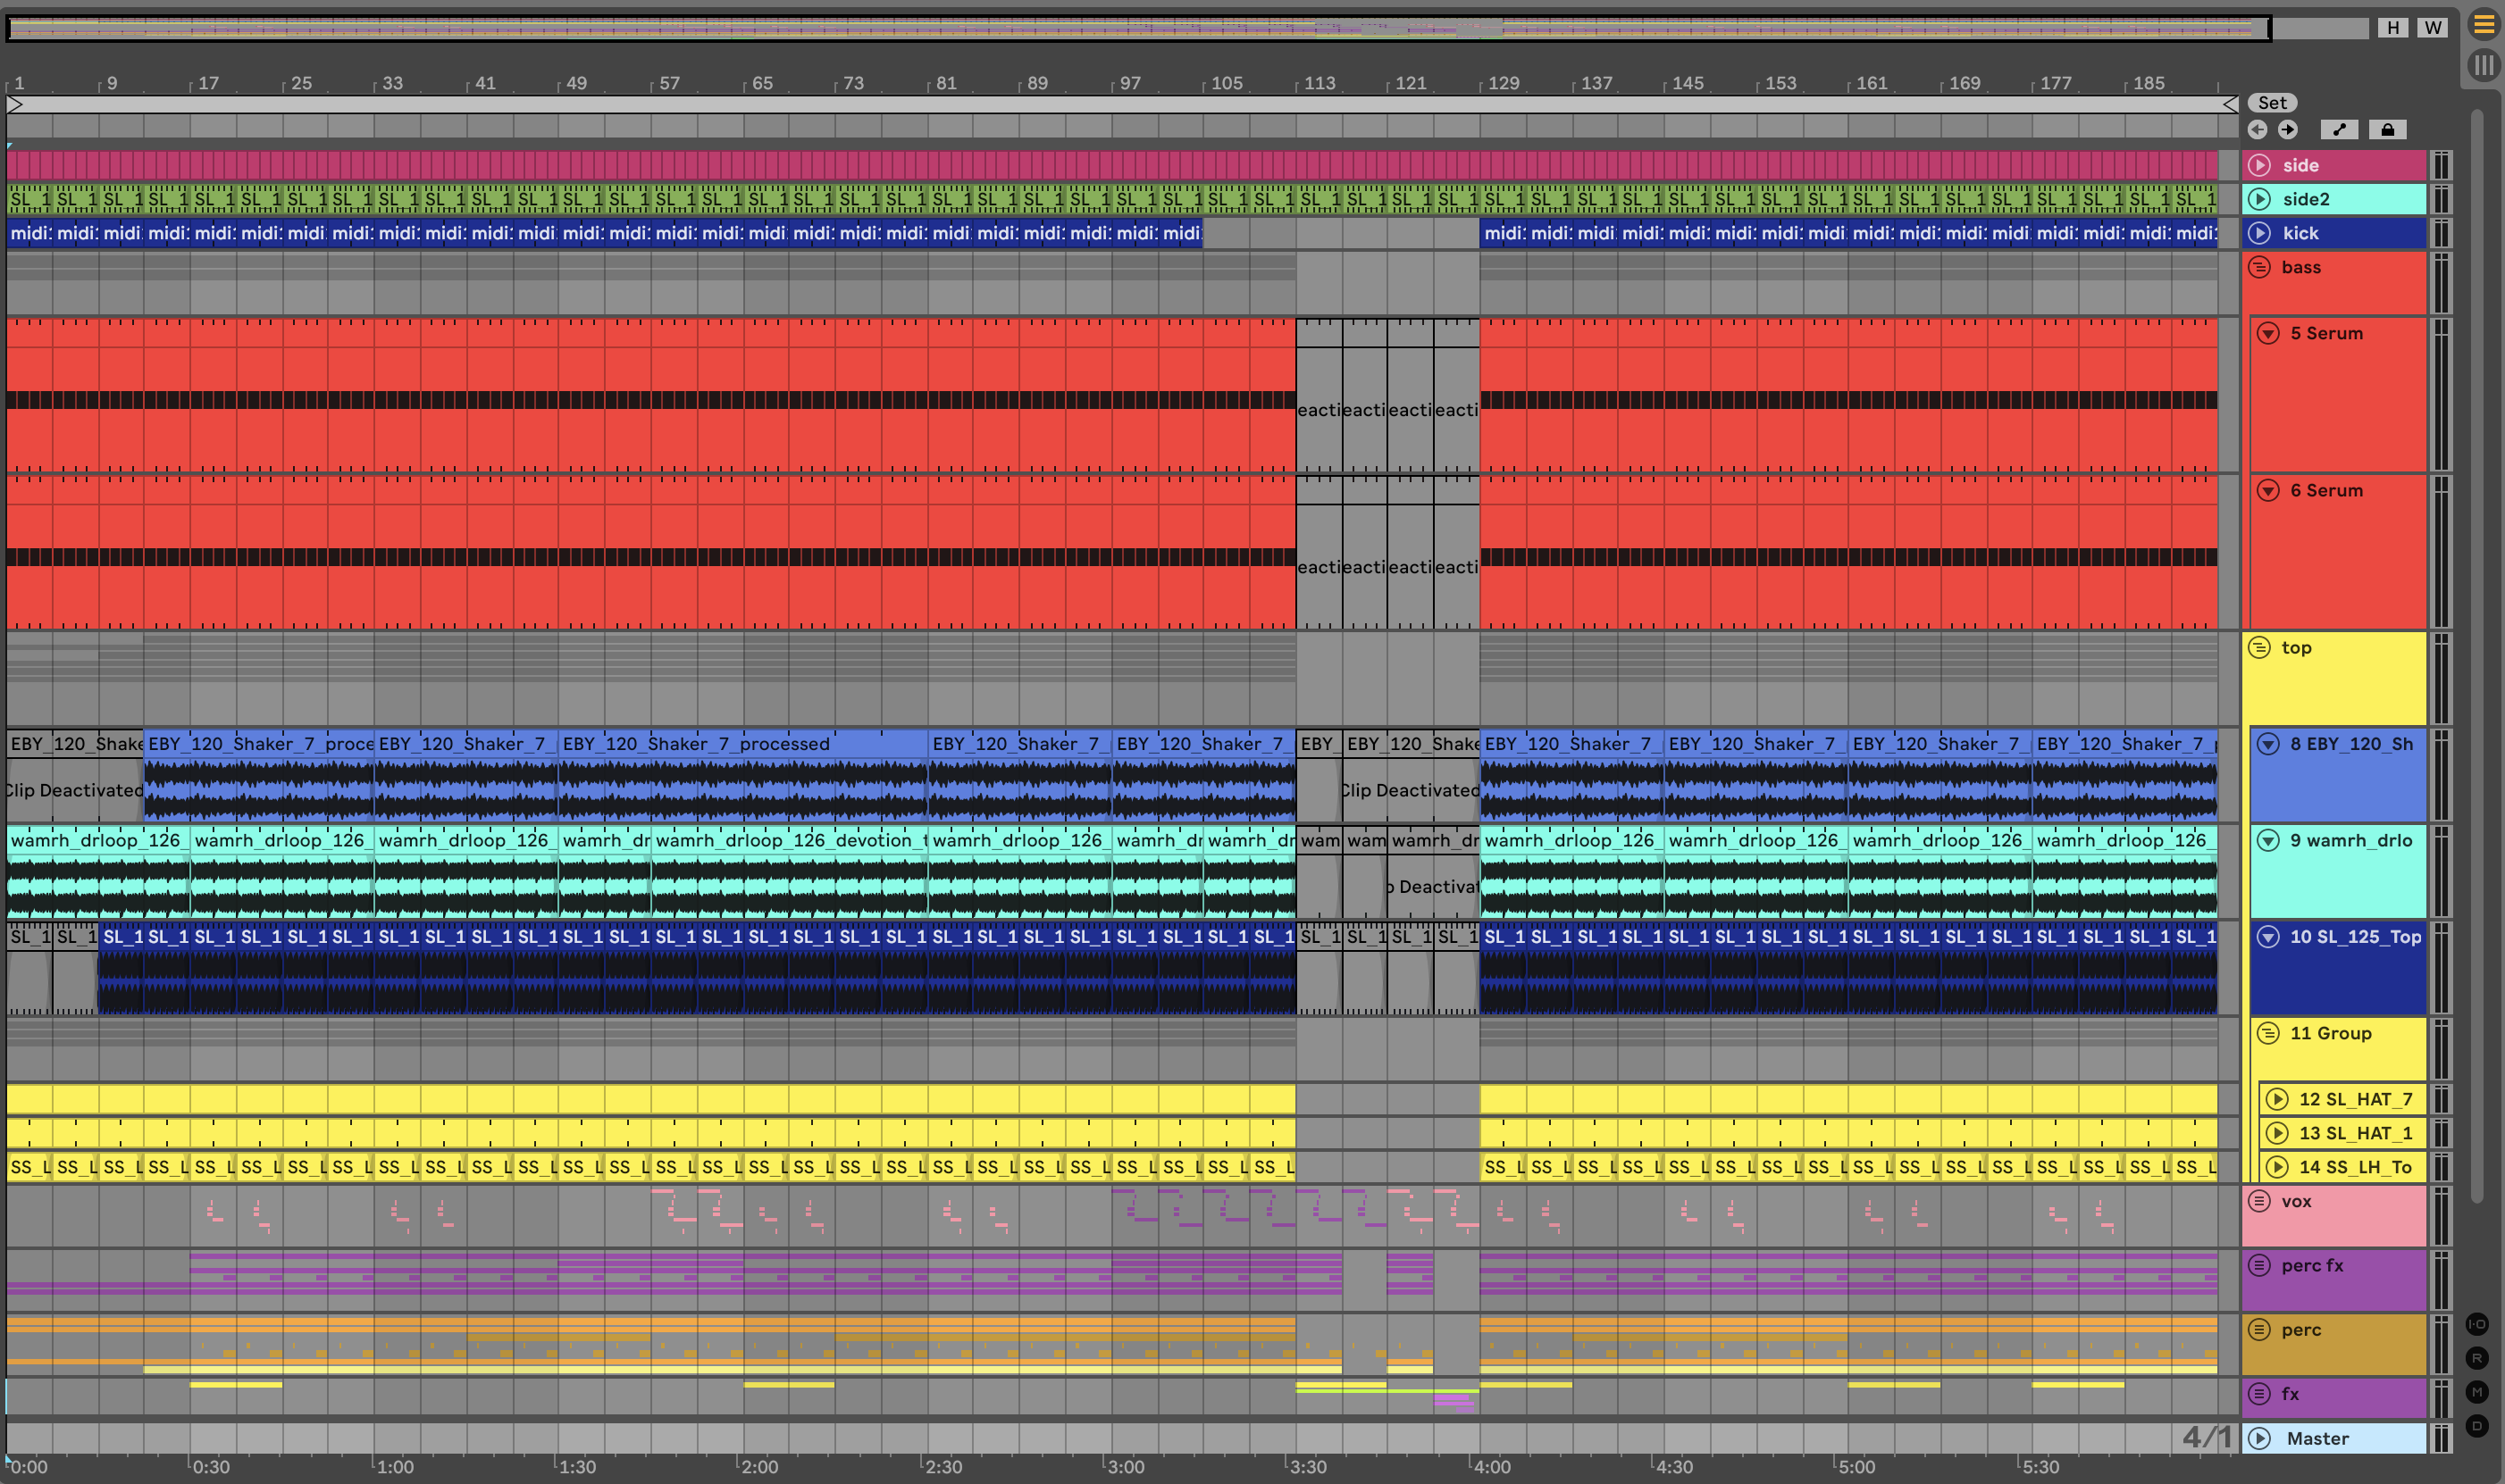Unfold the vox group track
2505x1484 pixels.
click(x=2260, y=1201)
